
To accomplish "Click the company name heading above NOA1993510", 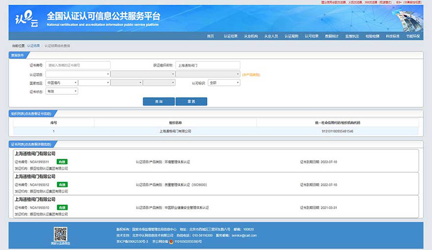I will (35, 200).
